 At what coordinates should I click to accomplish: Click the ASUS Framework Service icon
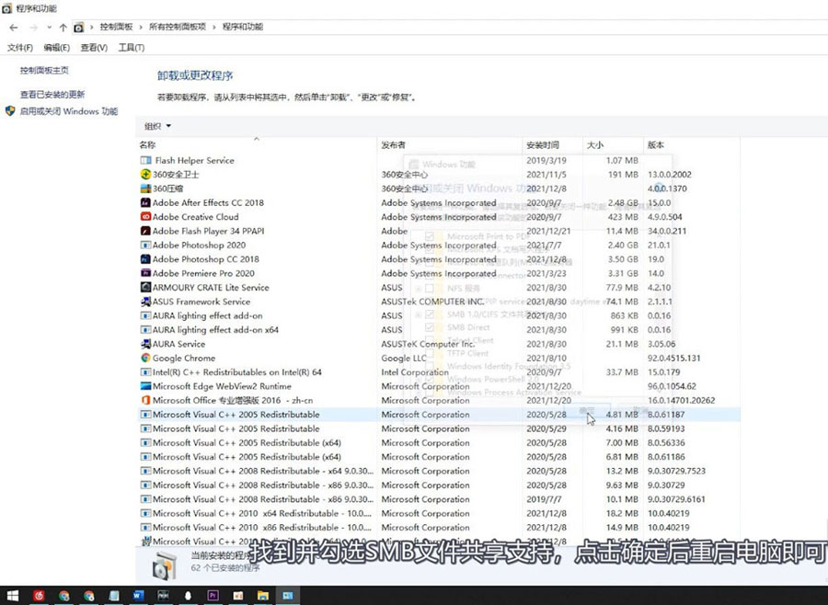[145, 302]
